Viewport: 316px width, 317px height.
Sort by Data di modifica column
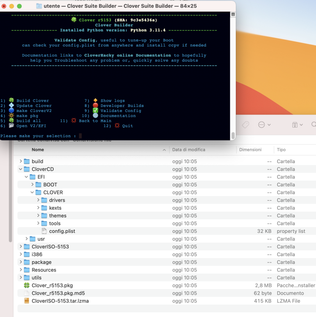(x=189, y=150)
